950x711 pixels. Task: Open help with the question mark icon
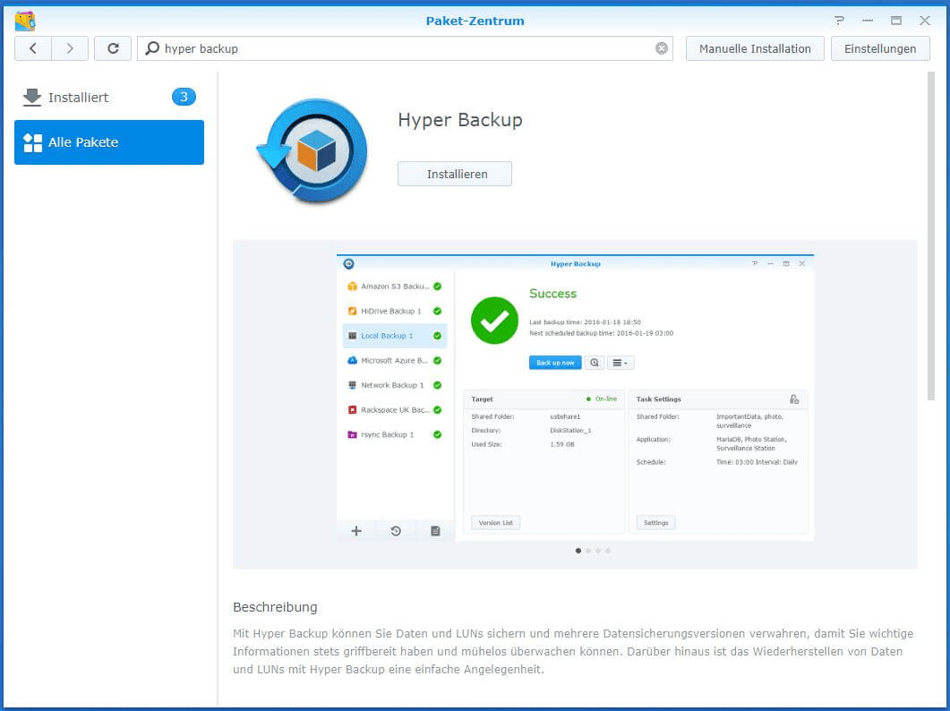click(839, 21)
